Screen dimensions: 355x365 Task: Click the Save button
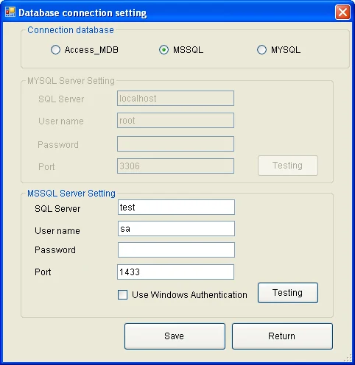pos(175,336)
